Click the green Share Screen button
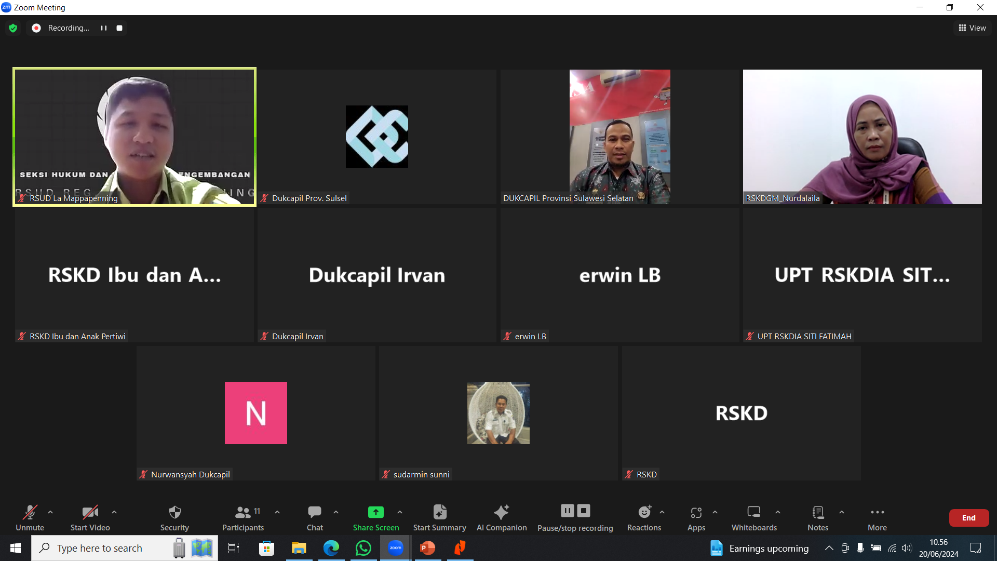Screen dimensions: 997x561 (376, 517)
